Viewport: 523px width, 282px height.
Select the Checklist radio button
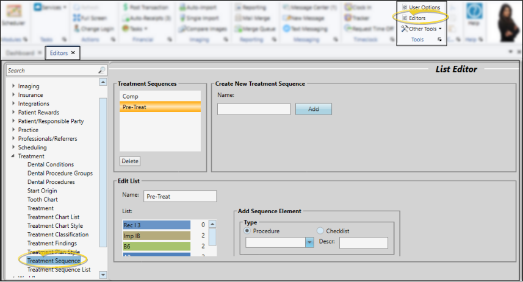click(x=320, y=231)
